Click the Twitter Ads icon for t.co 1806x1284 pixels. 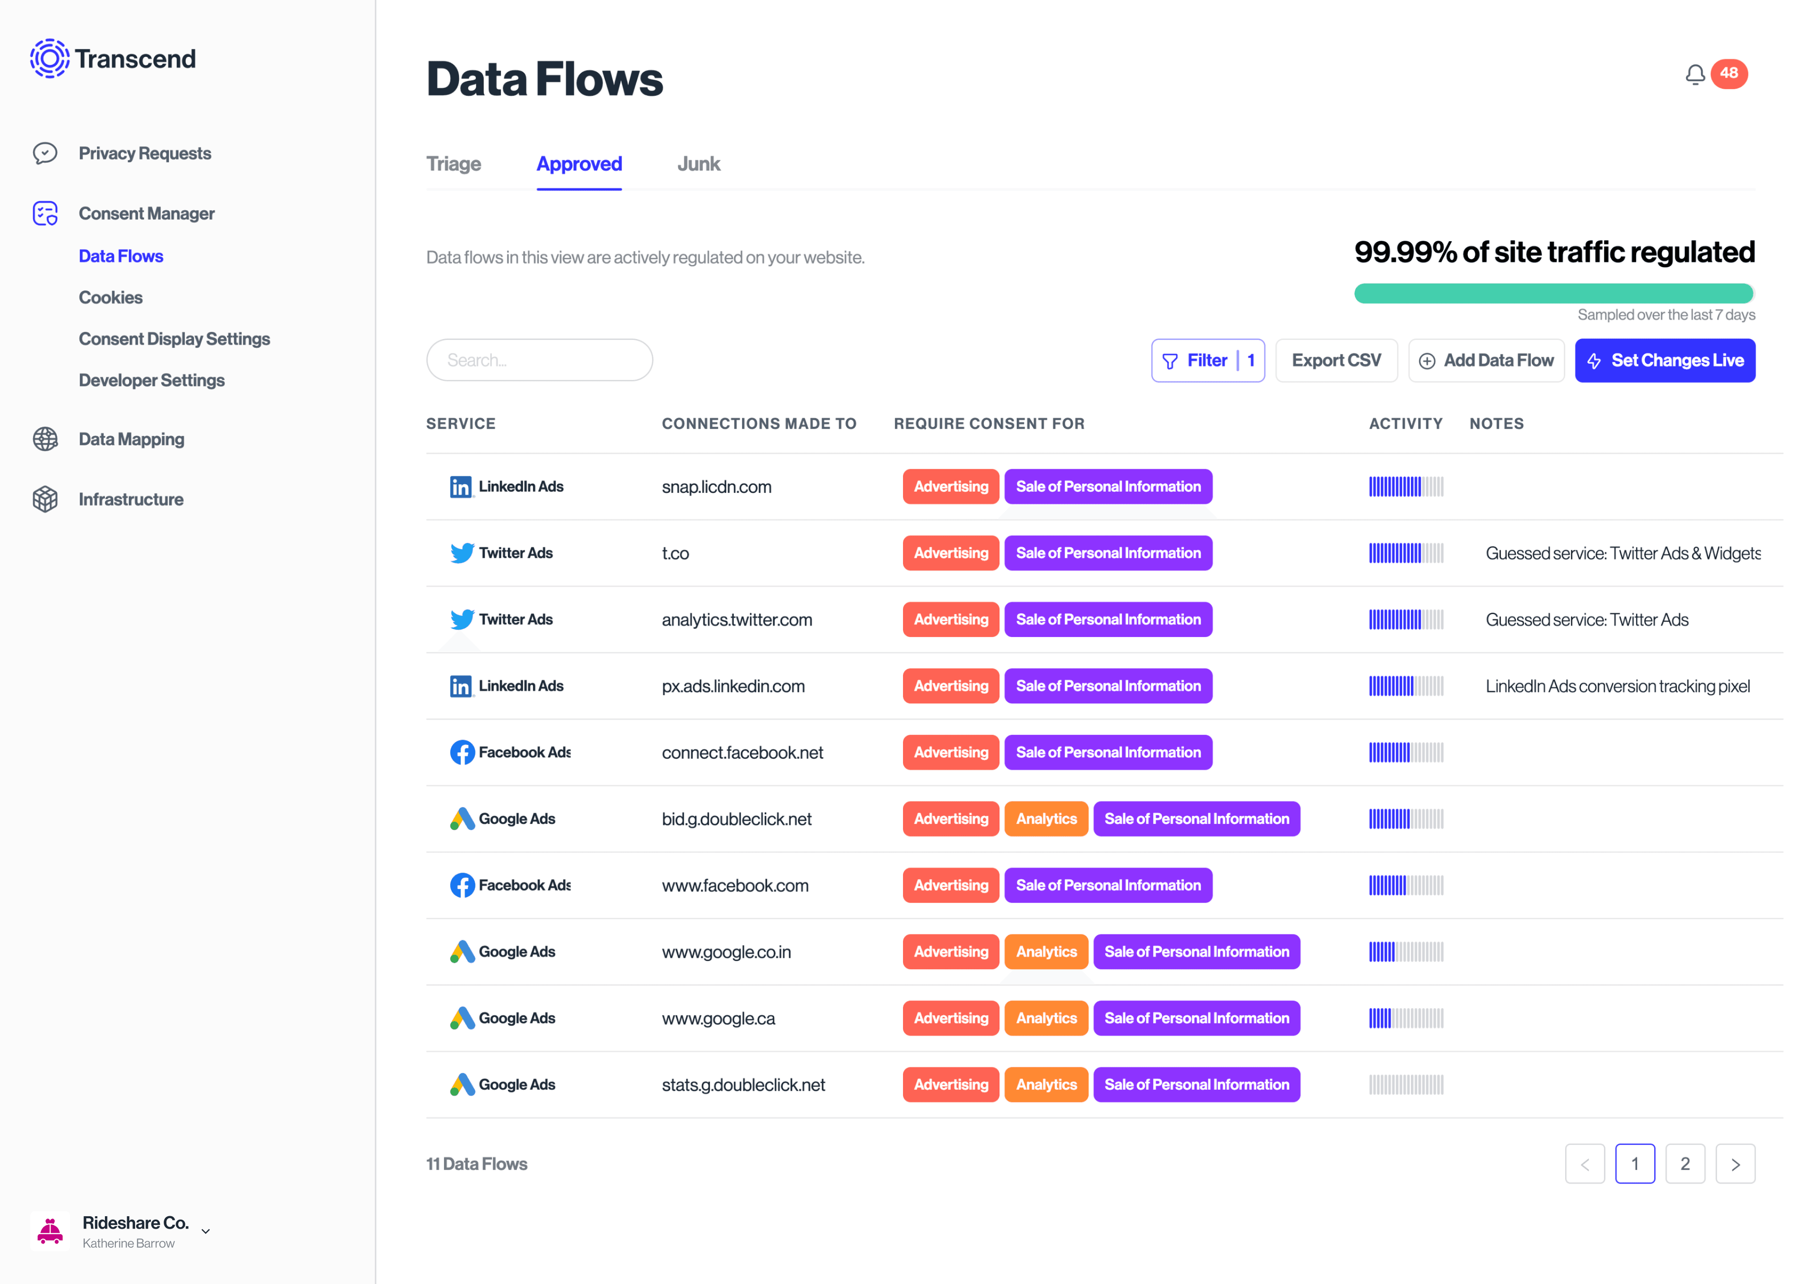coord(462,553)
